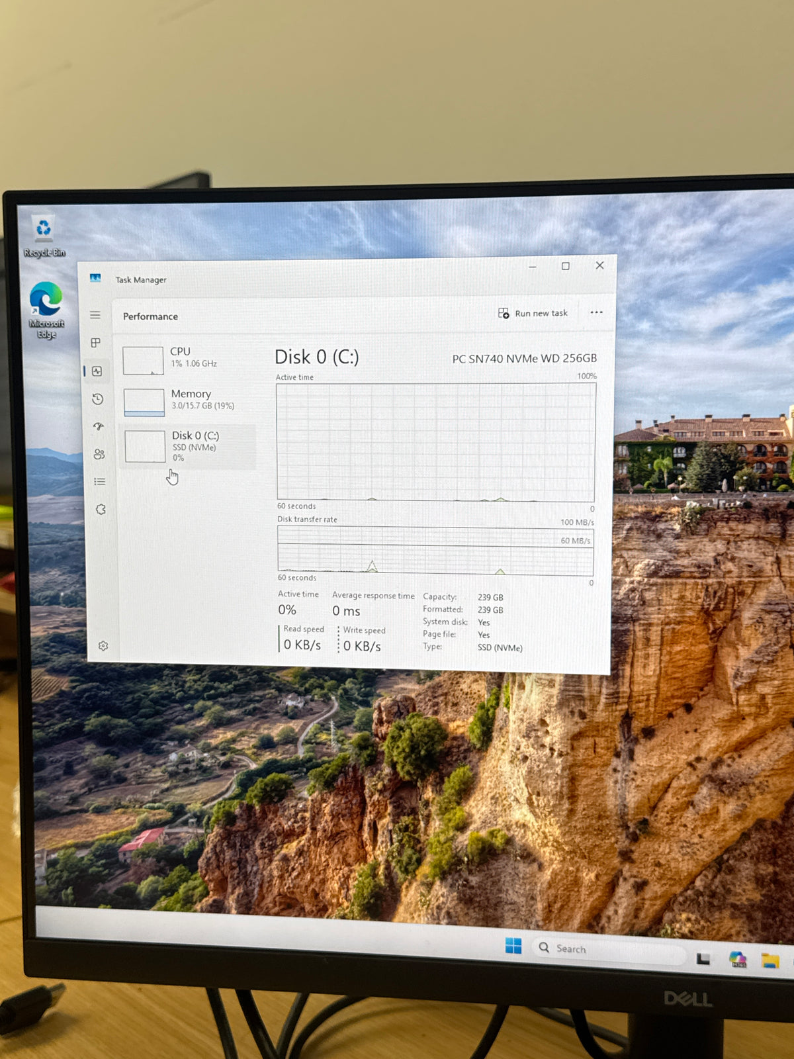This screenshot has height=1059, width=794.
Task: Click the Active time "0%" value
Action: point(287,610)
